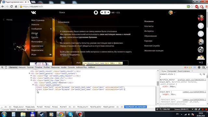
Task: Open Фотографии in the left menu
Action: point(37,42)
